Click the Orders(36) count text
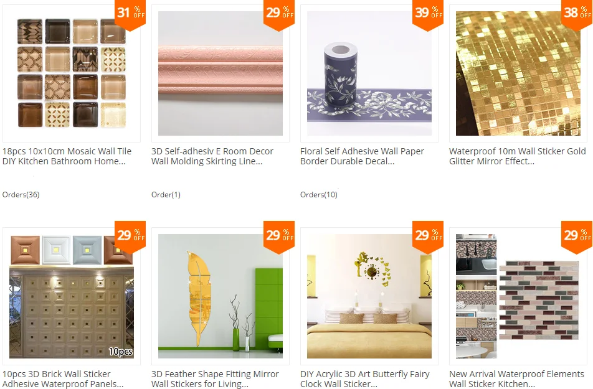The image size is (593, 389). pyautogui.click(x=21, y=195)
